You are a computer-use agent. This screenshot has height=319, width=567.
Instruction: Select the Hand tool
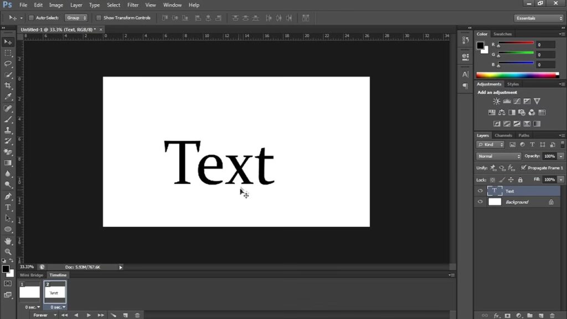pos(8,241)
